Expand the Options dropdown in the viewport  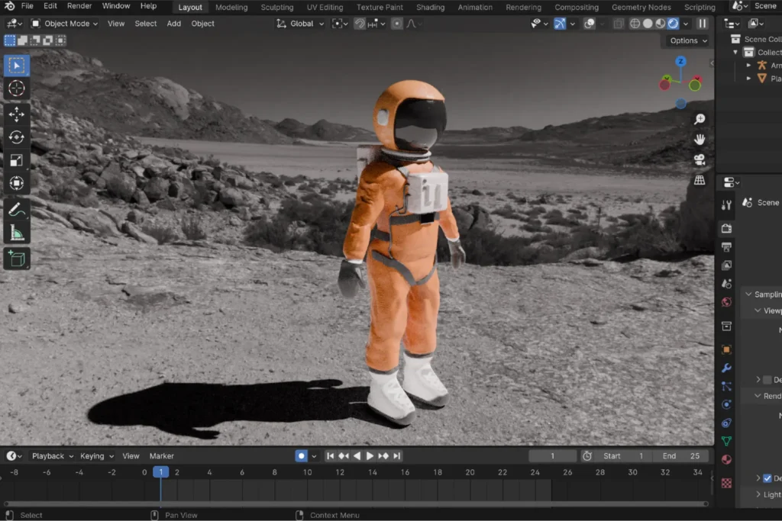pyautogui.click(x=688, y=40)
